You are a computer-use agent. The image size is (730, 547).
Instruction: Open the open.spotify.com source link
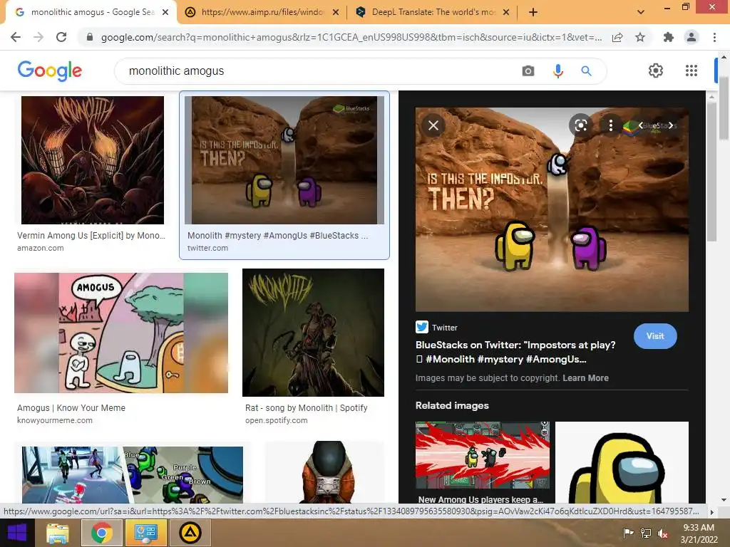point(277,420)
